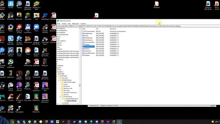Select the Transformice desktop icon
Viewport: 220px width, 124px height.
pos(28,39)
